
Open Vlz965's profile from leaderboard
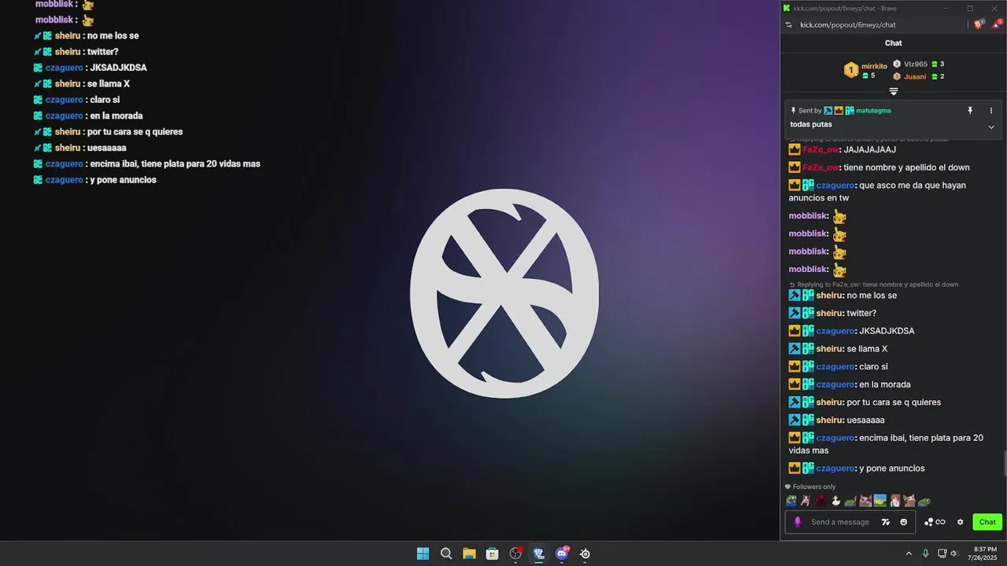916,64
